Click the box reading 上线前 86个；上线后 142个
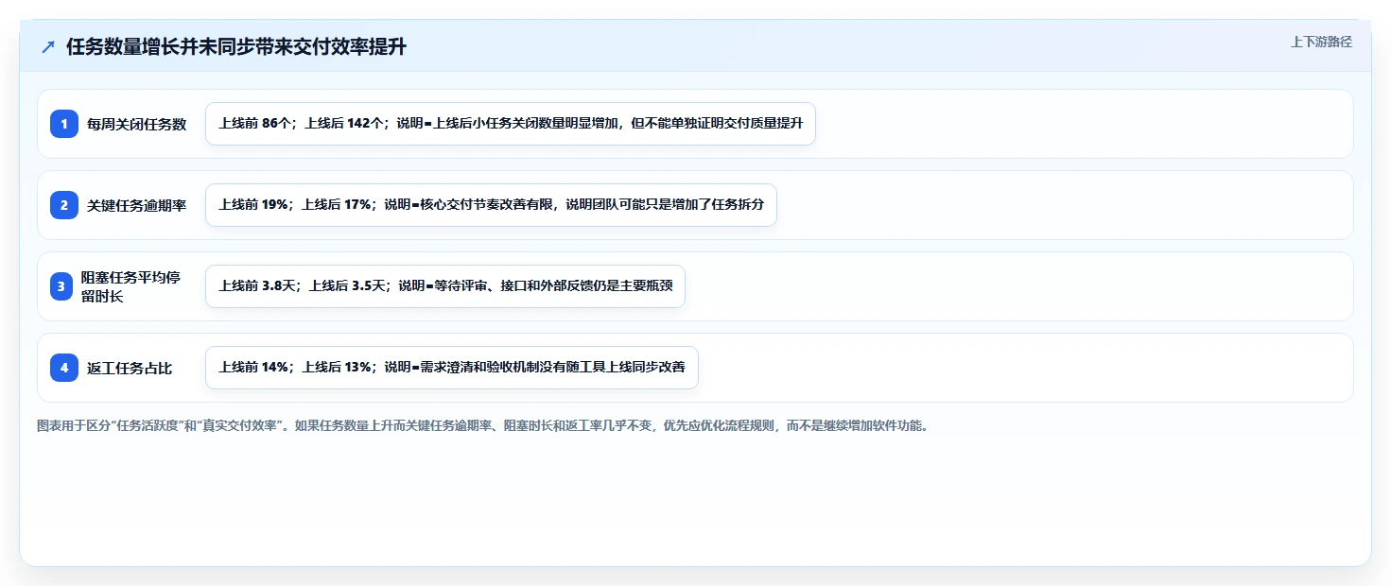The width and height of the screenshot is (1391, 586). tap(511, 124)
